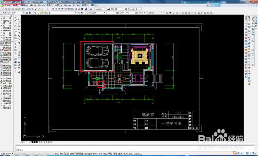Toggle 栅格 grid display in status bar

[61, 154]
